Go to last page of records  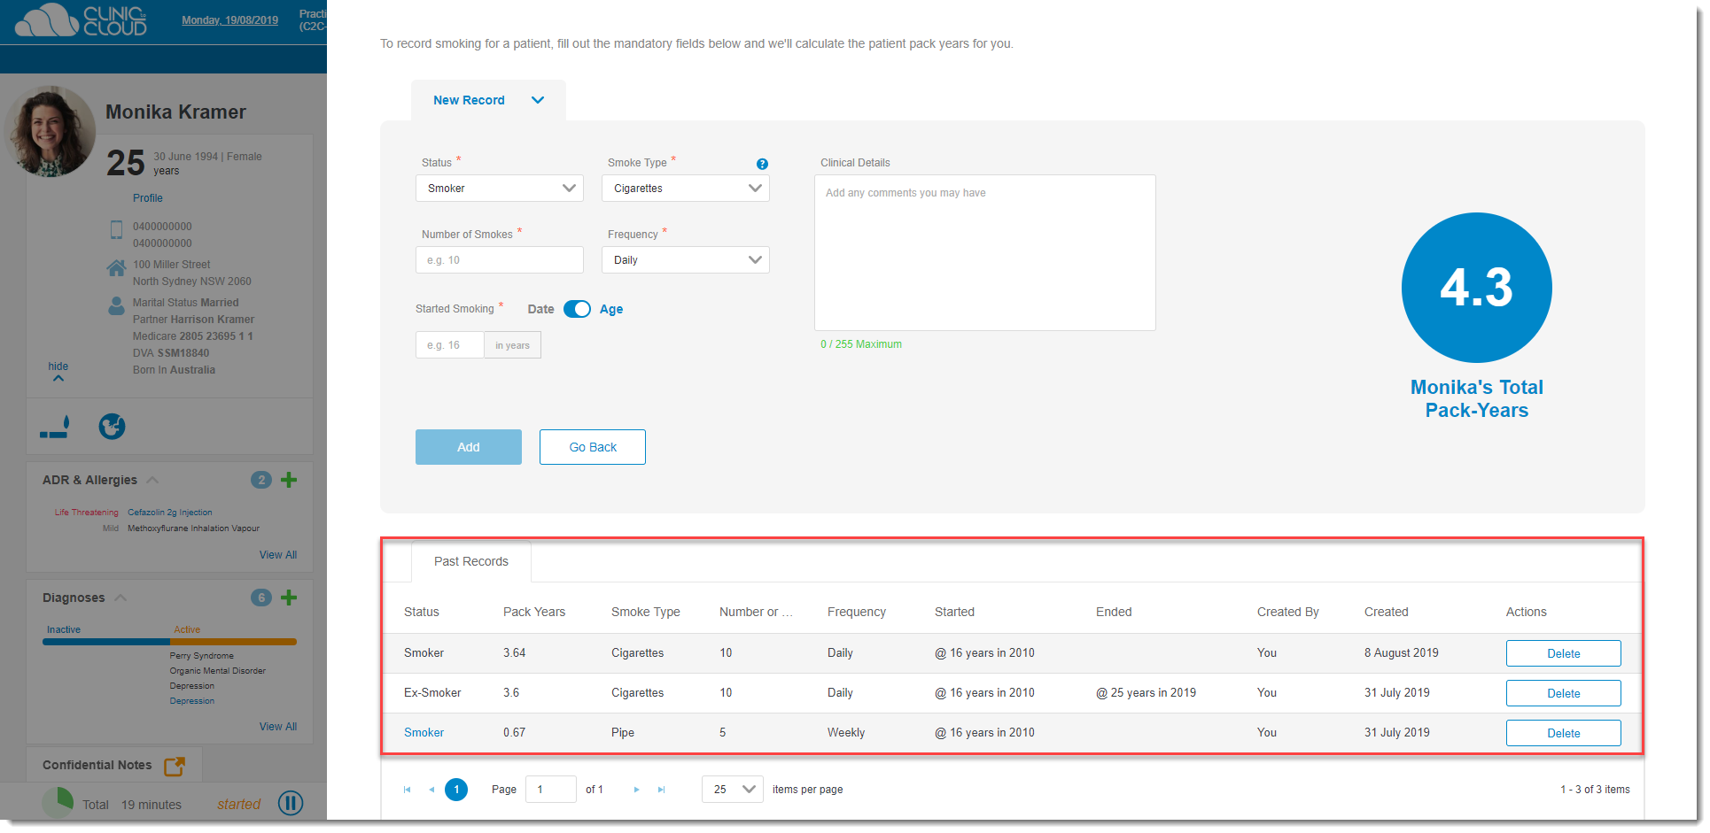pyautogui.click(x=661, y=790)
